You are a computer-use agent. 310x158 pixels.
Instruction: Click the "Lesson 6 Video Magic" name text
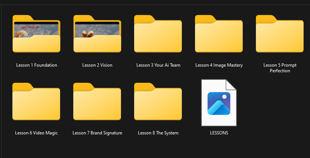pyautogui.click(x=36, y=133)
